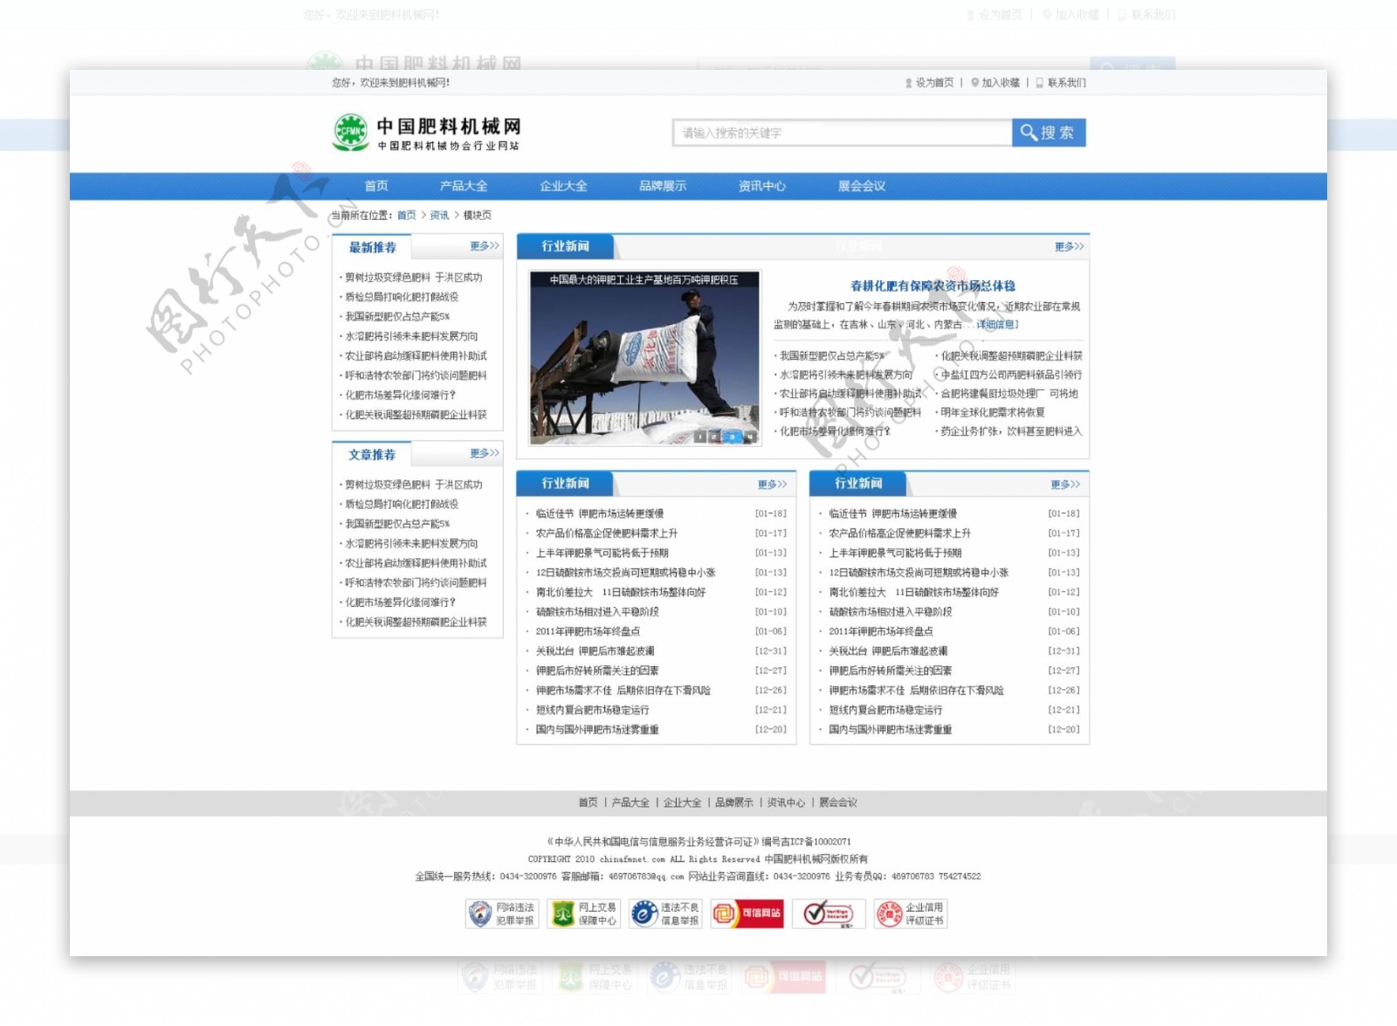
Task: Click the carousel photo of worker carrying bag
Action: pyautogui.click(x=645, y=358)
